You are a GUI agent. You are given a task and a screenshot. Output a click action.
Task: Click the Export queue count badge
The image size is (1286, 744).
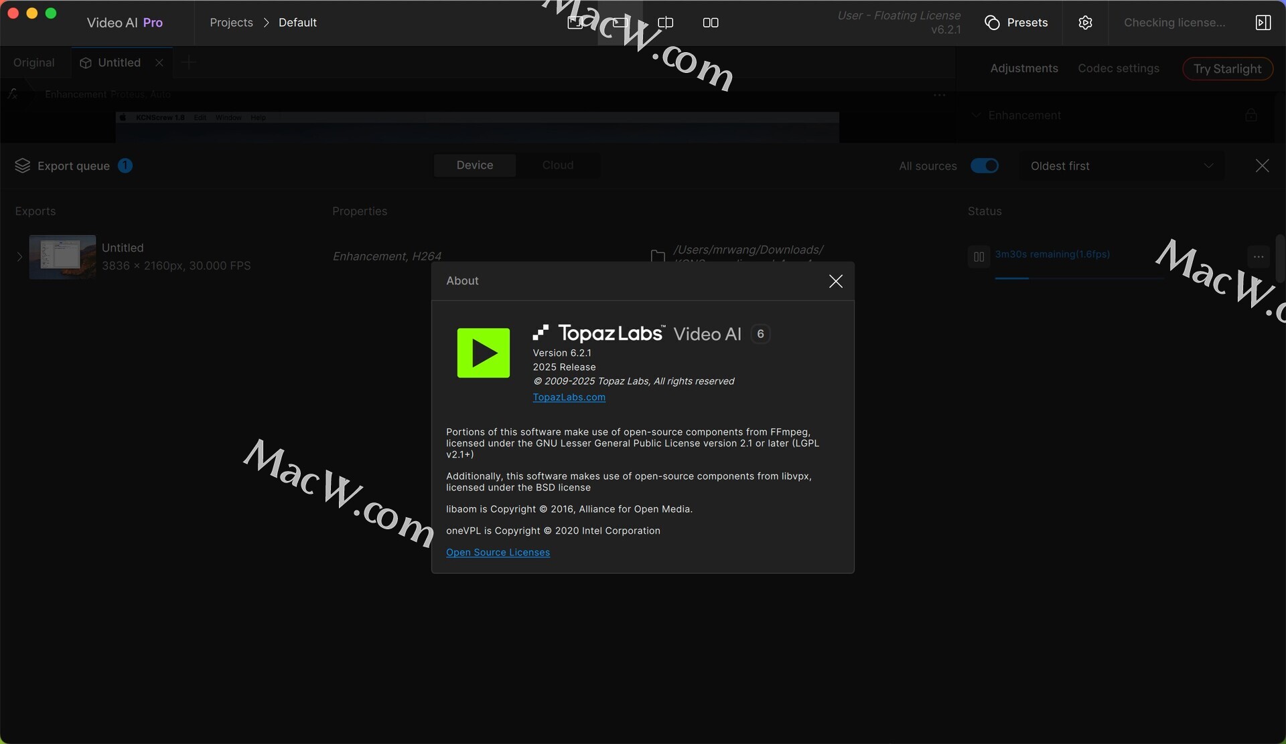[x=125, y=165]
